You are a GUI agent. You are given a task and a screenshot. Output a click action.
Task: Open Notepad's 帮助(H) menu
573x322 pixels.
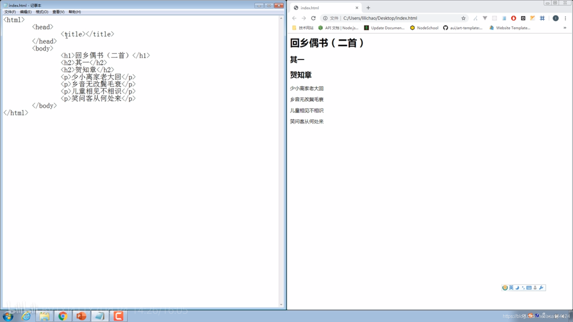[x=75, y=12]
